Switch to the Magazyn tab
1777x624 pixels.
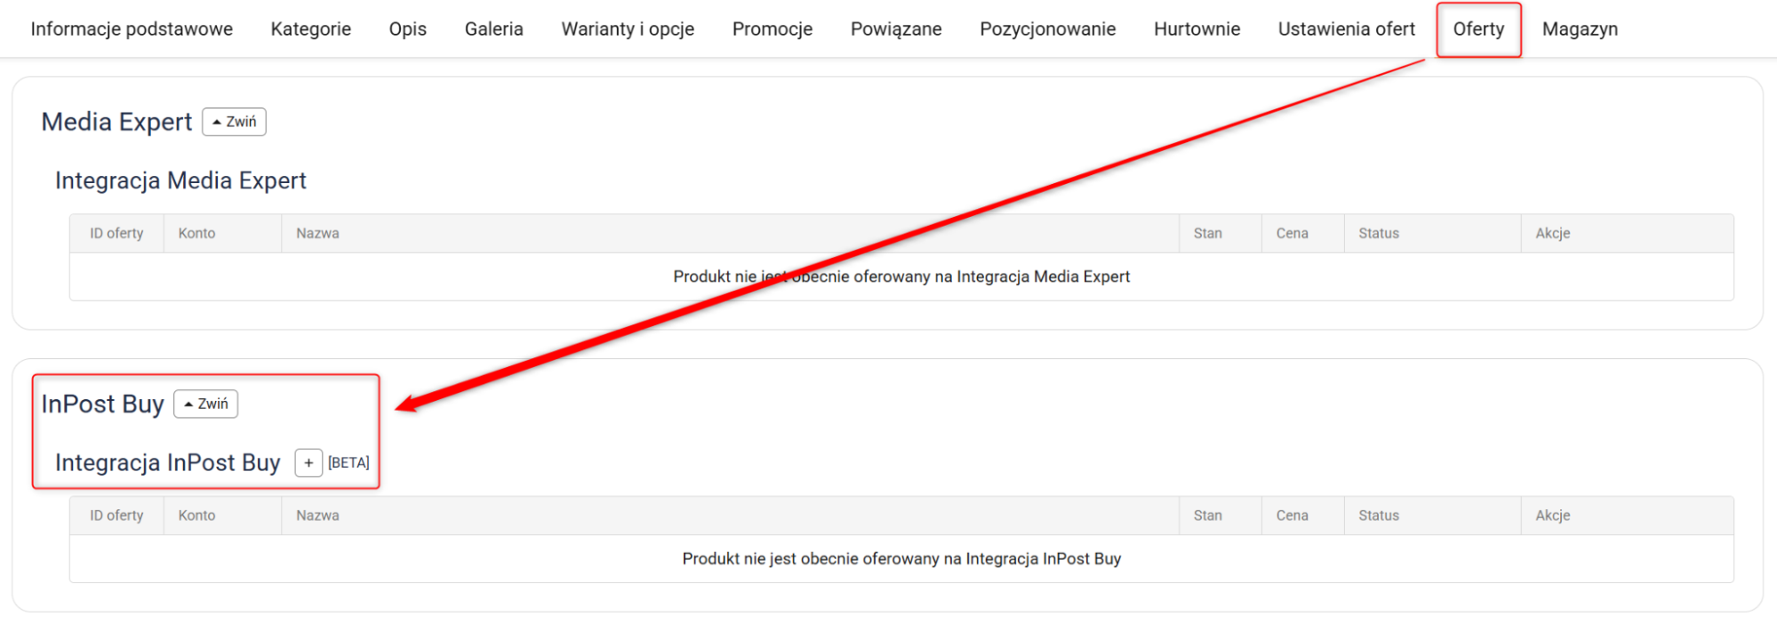1580,29
